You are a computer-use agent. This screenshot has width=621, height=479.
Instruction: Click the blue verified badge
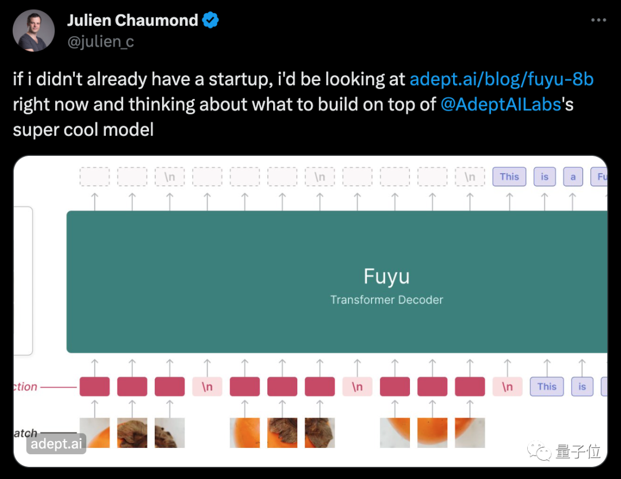click(210, 20)
